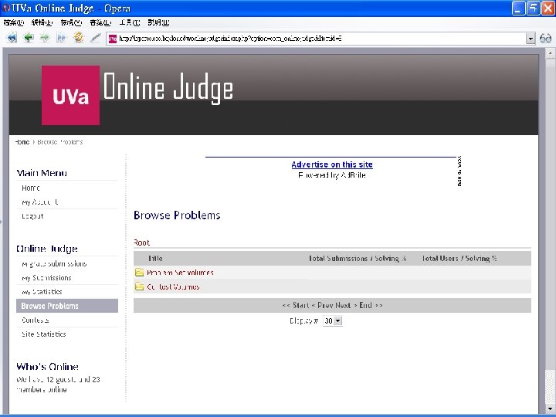Open Site Statistics in the sidebar

[x=43, y=334]
